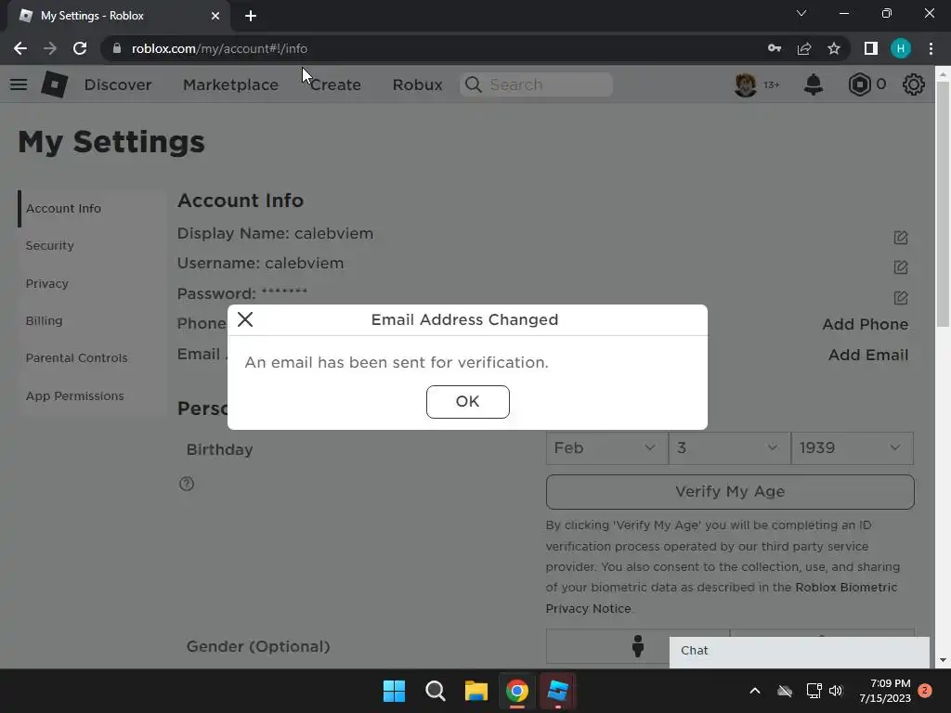
Task: Click Add Email
Action: [x=868, y=355]
